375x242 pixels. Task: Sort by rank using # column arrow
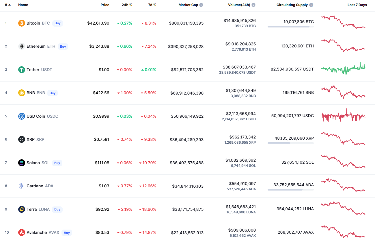click(x=8, y=5)
